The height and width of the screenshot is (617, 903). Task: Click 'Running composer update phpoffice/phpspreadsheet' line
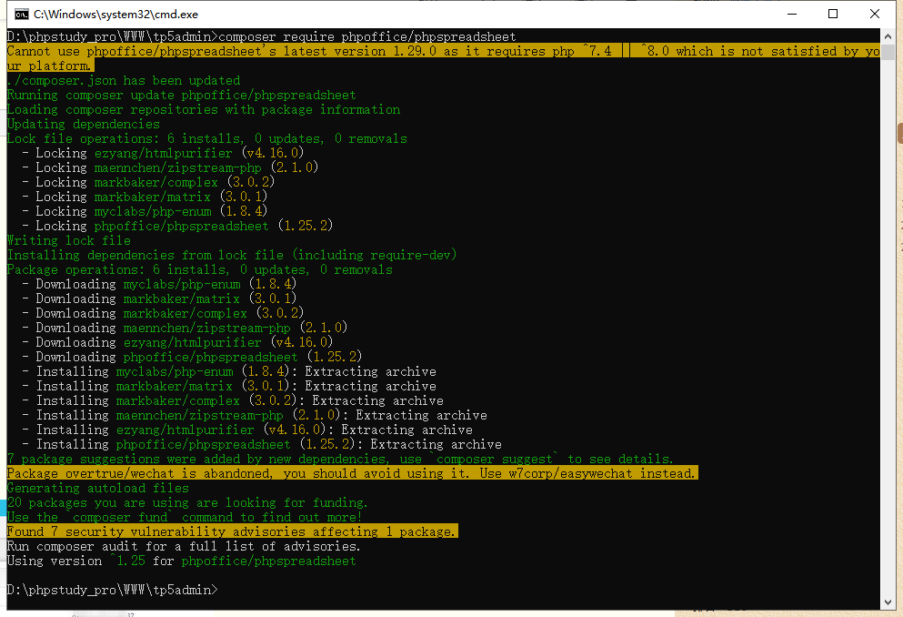(x=181, y=95)
